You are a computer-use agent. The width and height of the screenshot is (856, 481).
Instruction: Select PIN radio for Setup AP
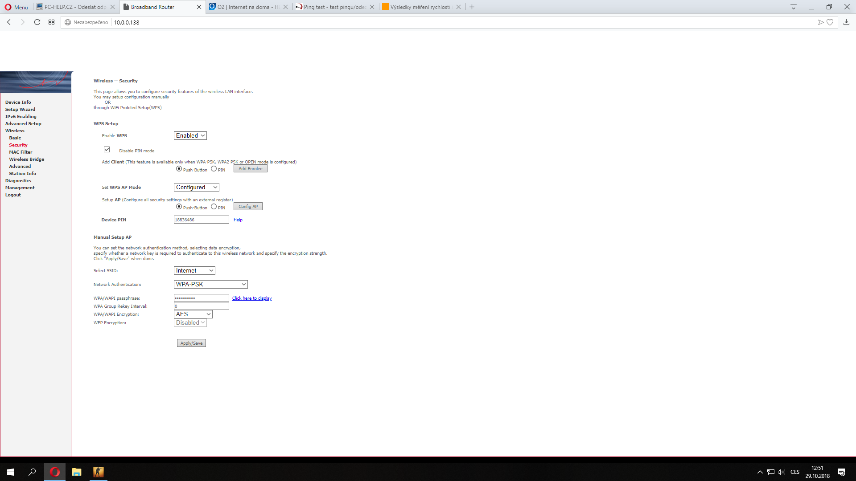(x=214, y=207)
